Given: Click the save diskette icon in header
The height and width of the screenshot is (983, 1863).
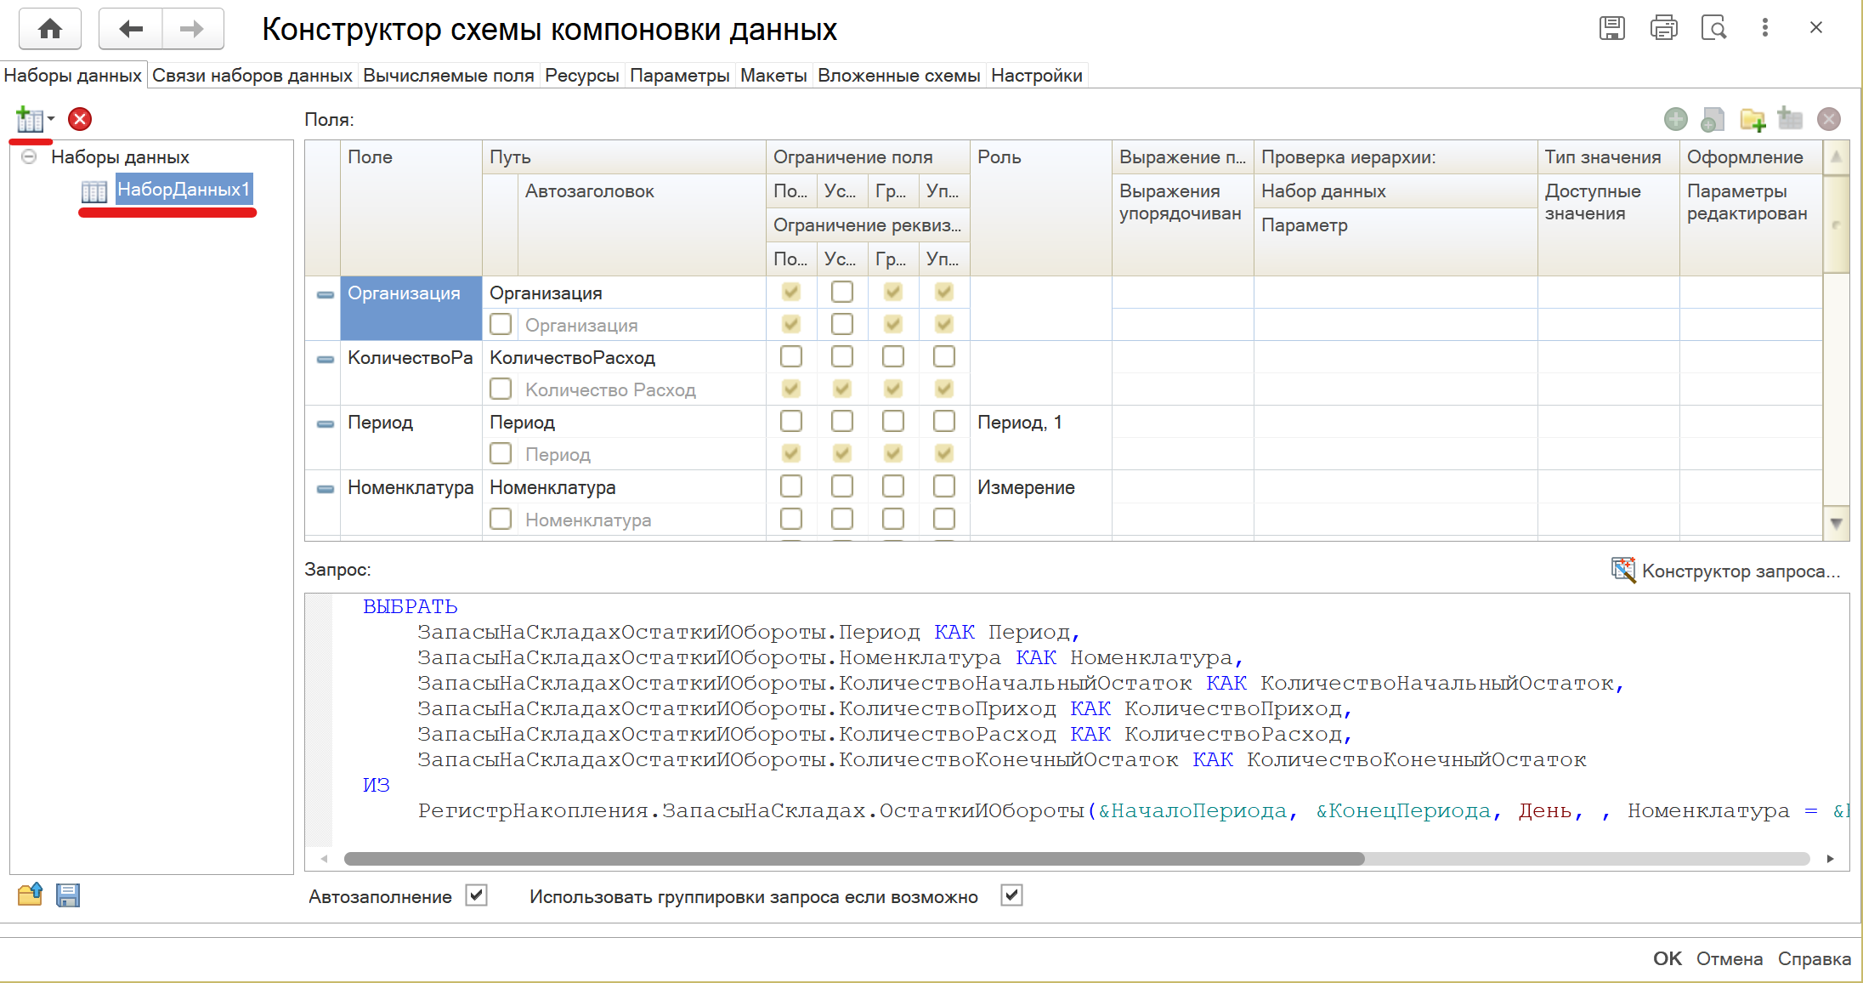Looking at the screenshot, I should (x=1611, y=28).
